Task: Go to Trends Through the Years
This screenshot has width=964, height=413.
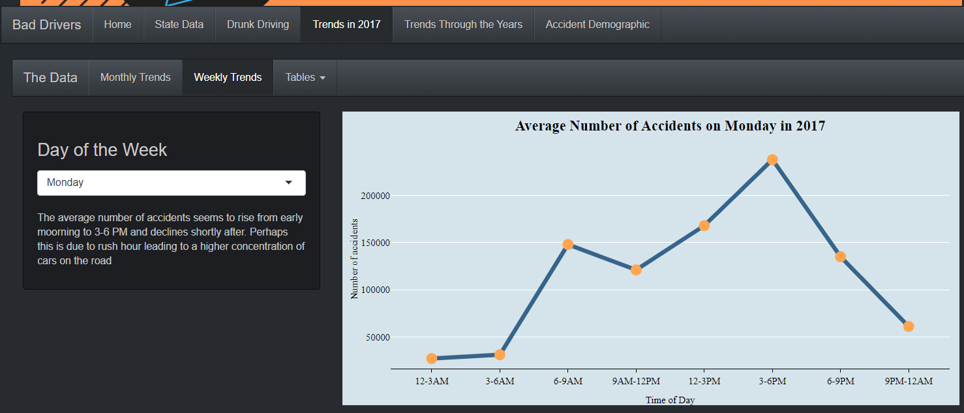Action: [x=463, y=25]
